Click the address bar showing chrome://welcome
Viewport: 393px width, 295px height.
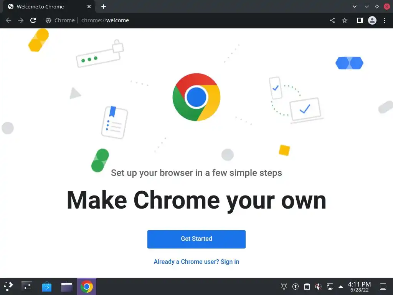point(185,20)
